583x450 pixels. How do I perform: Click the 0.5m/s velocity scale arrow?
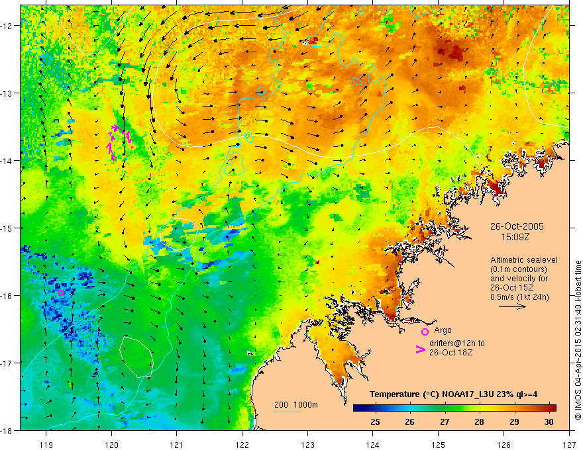coord(512,306)
